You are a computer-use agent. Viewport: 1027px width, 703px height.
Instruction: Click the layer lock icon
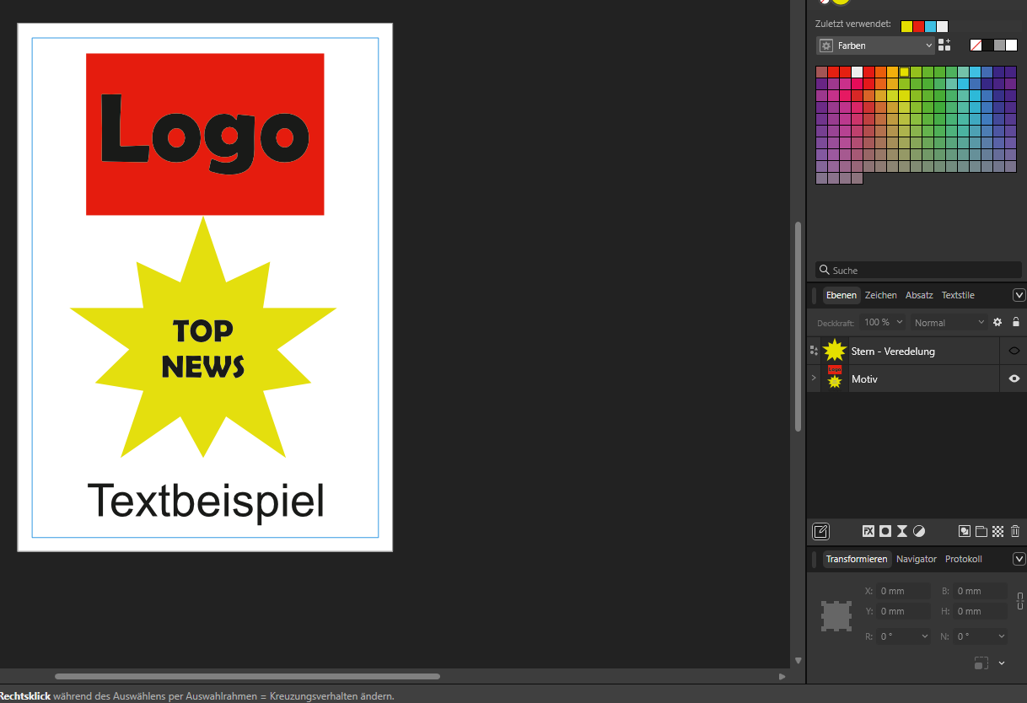point(1016,322)
